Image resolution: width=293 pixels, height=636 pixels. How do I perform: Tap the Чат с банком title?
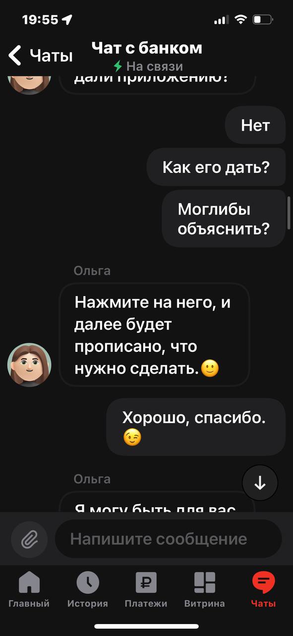tap(147, 48)
